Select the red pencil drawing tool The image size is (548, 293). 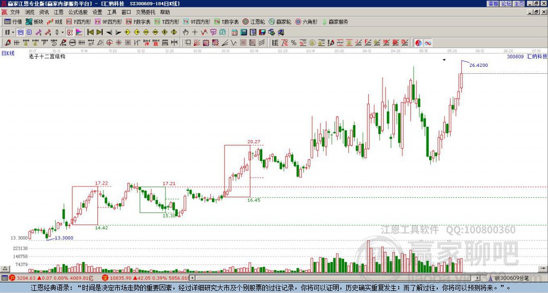click(x=7, y=43)
